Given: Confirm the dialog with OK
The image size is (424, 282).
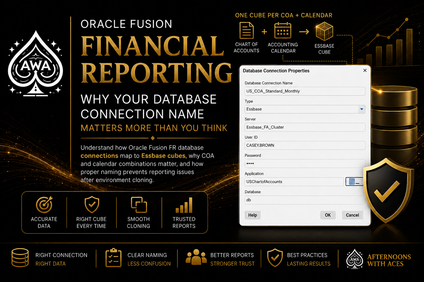Looking at the screenshot, I should tap(328, 215).
